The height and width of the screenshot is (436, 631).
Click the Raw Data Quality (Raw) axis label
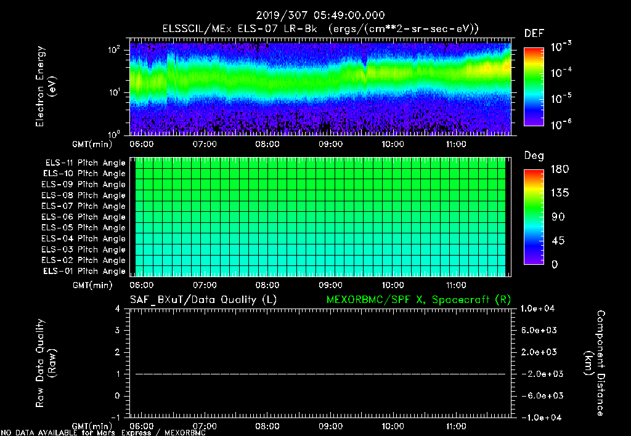pyautogui.click(x=46, y=363)
